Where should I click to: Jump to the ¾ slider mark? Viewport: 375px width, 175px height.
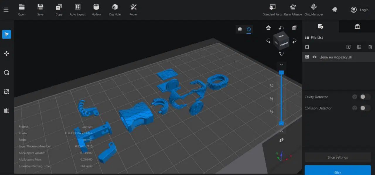coord(272,86)
